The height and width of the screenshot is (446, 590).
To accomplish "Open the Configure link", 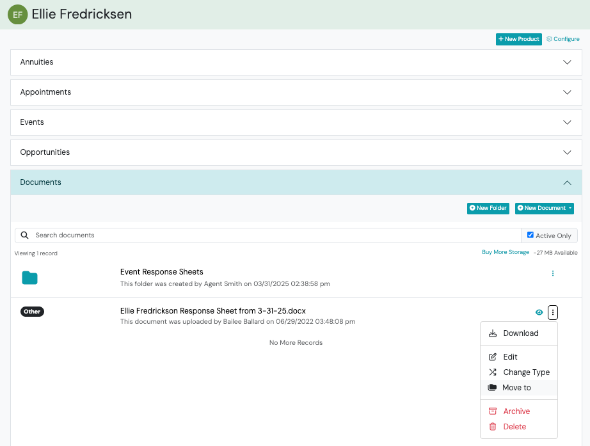I will (x=563, y=39).
